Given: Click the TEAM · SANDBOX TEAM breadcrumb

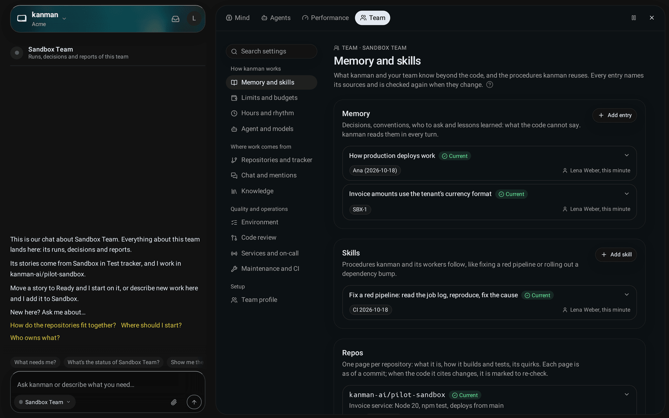Looking at the screenshot, I should (370, 48).
